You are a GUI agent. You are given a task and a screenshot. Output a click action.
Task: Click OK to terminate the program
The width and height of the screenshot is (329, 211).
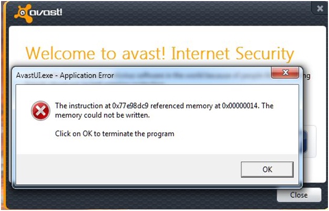(x=267, y=170)
